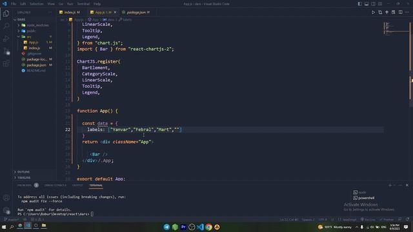Open the Explorer view in activity bar
This screenshot has height=232, width=413.
pyautogui.click(x=6, y=13)
